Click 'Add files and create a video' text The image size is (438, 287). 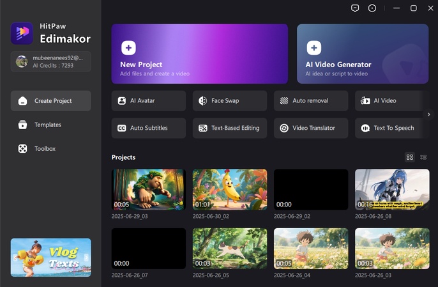(x=155, y=74)
